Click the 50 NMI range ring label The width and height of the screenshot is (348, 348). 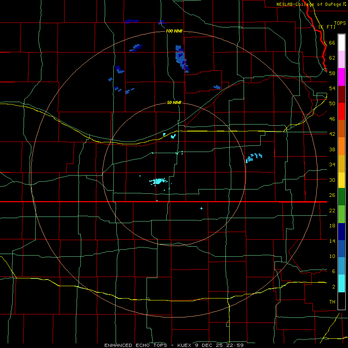pyautogui.click(x=174, y=103)
